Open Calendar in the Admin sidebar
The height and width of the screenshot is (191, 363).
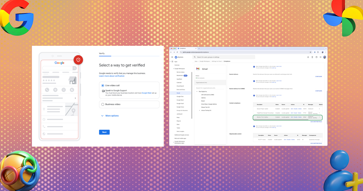179,82
